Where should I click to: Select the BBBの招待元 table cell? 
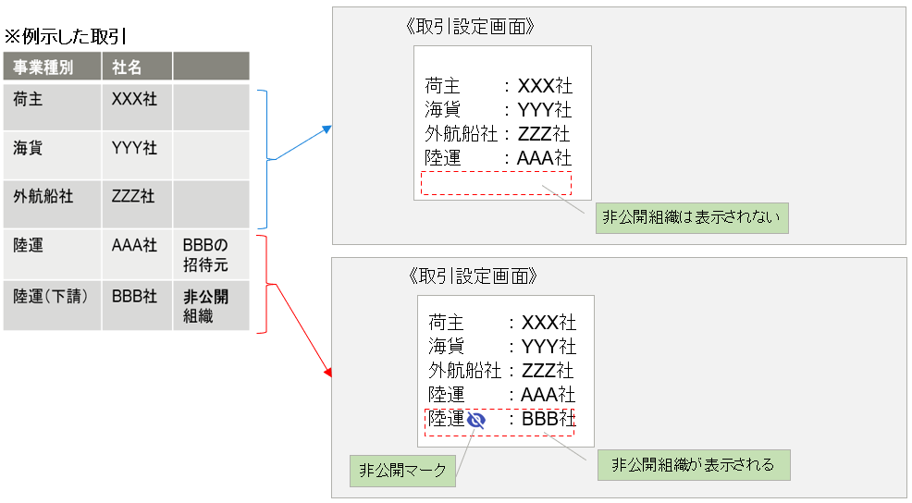(x=205, y=255)
